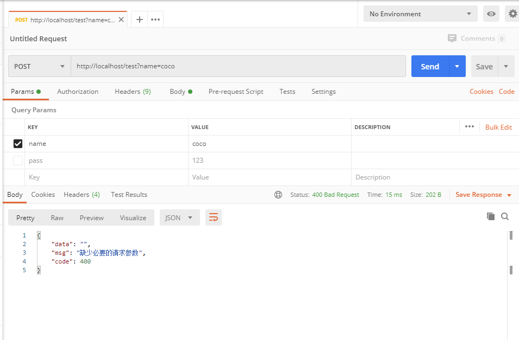Open the No Environment dropdown

click(421, 14)
